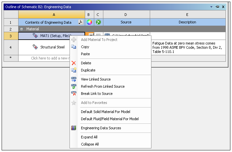Select Default Fluid/Field Material For Model
This screenshot has width=232, height=152.
(110, 119)
